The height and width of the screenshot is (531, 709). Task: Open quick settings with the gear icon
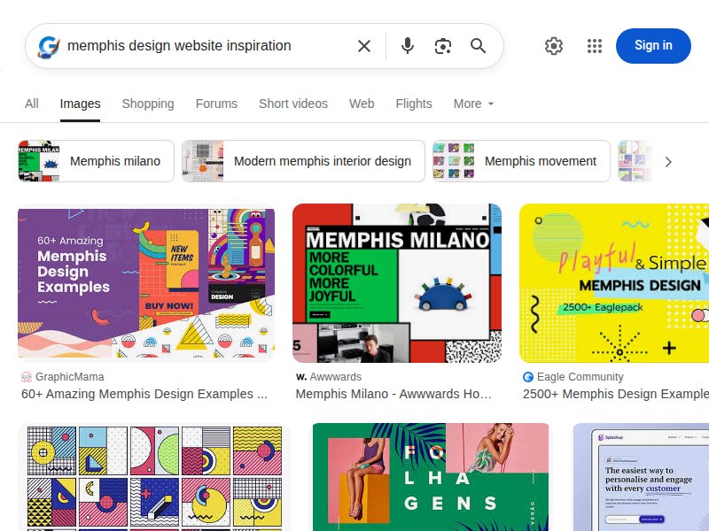pos(554,46)
